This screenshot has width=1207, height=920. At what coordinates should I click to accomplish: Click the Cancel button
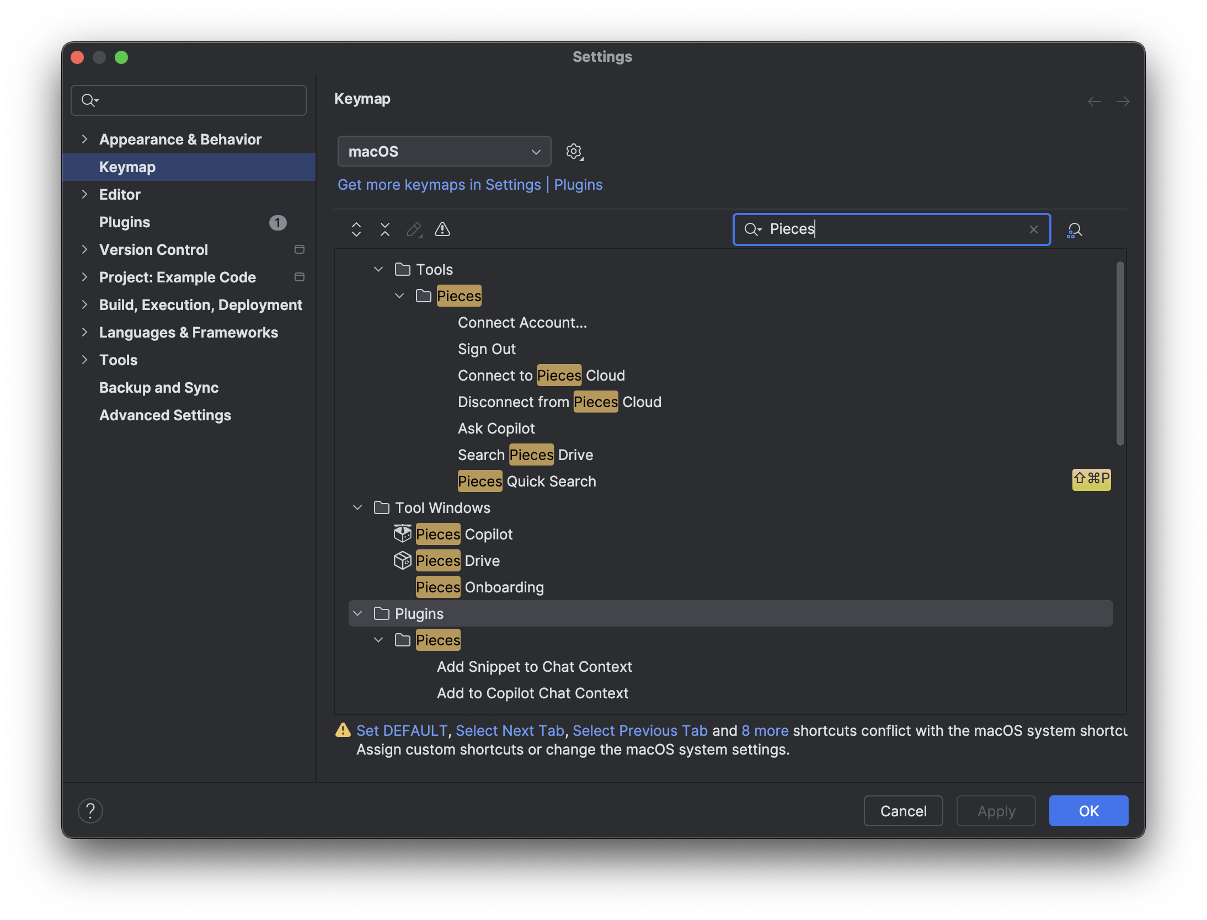[x=903, y=811]
